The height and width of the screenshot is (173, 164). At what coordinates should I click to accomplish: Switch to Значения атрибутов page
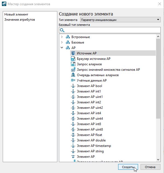pos(19,20)
